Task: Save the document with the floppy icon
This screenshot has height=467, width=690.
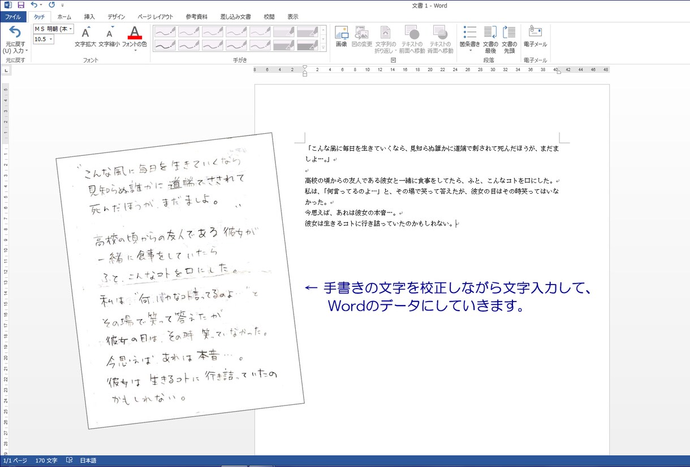Action: tap(21, 5)
